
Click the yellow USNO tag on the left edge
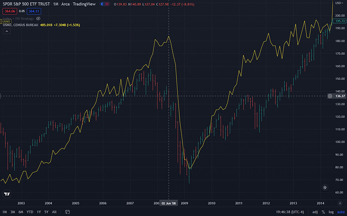[6, 22]
